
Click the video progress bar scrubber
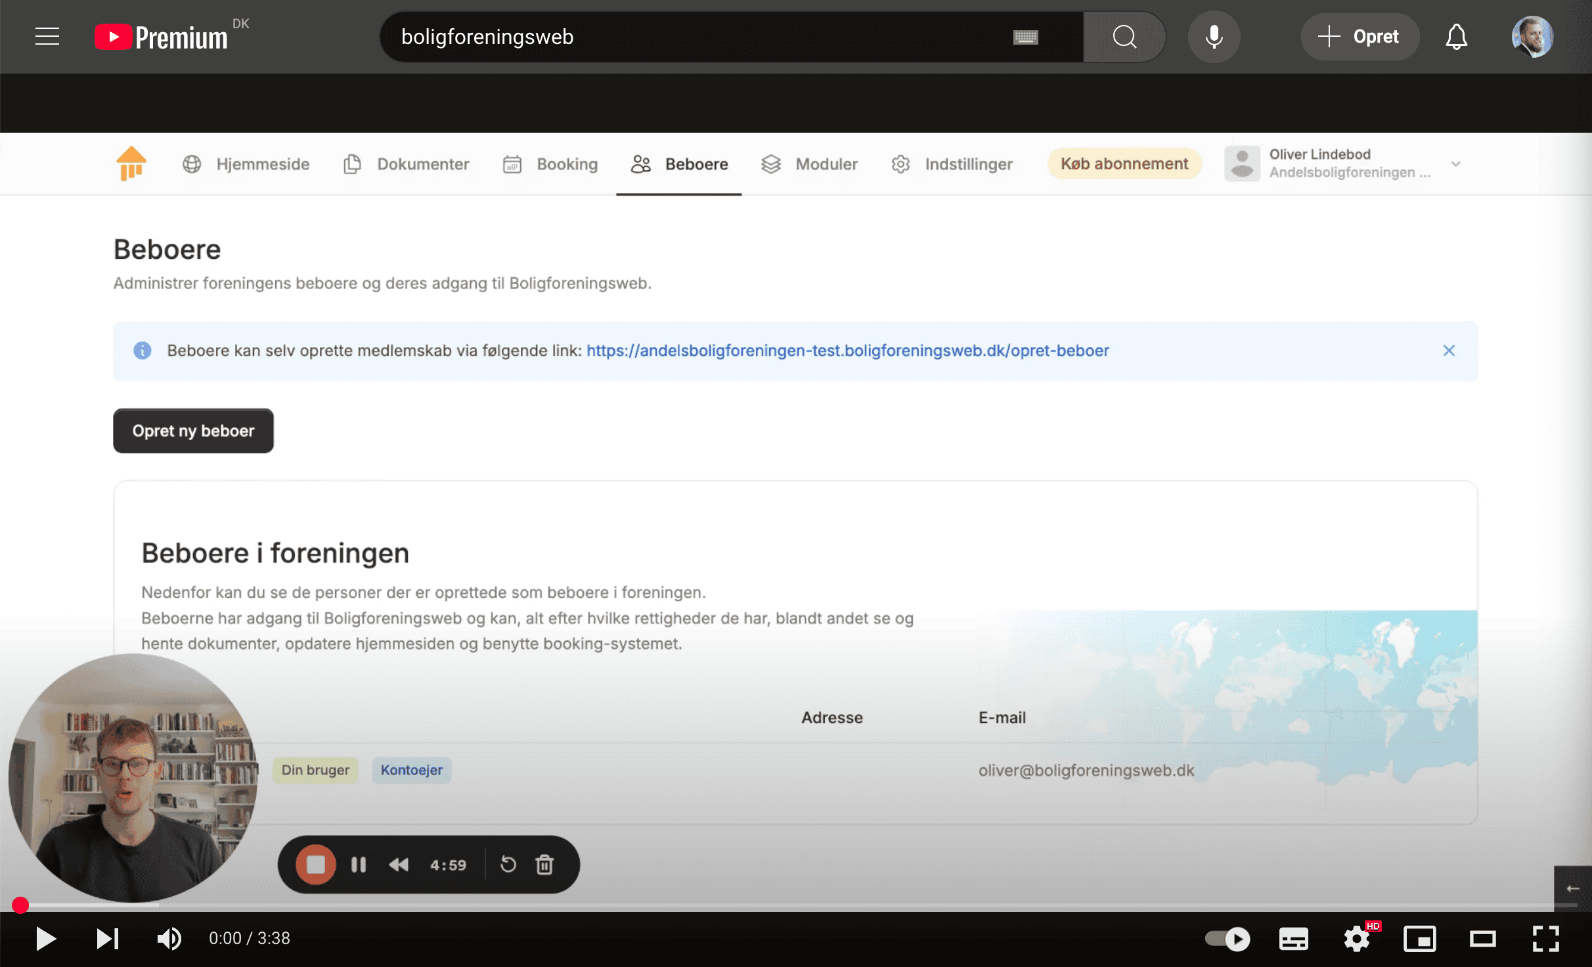pyautogui.click(x=20, y=905)
